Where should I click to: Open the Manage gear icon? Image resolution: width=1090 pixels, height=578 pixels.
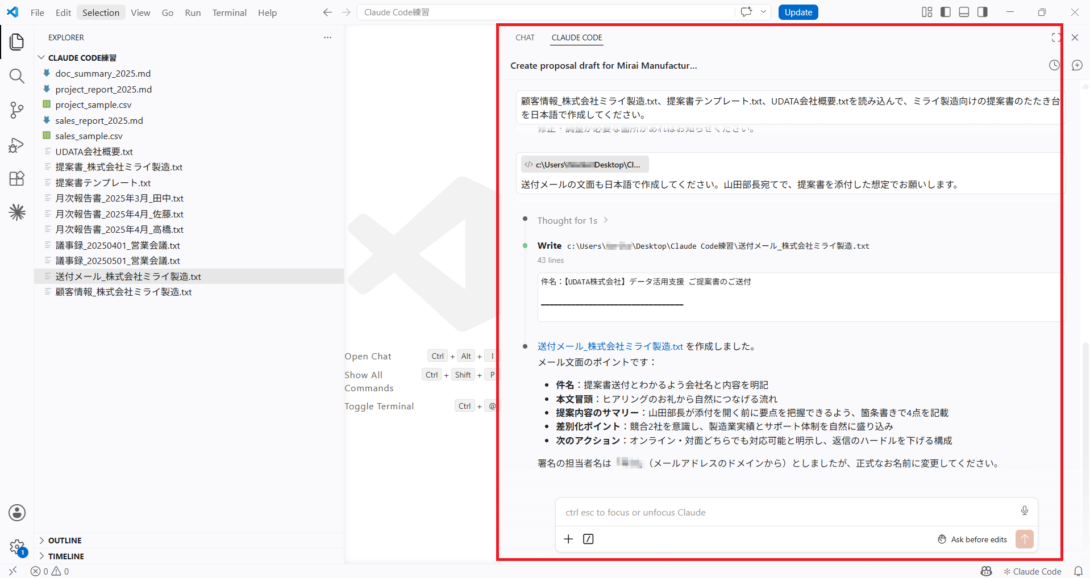click(17, 547)
